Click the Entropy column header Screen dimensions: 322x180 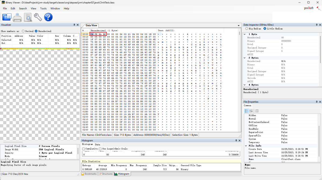click(86, 165)
